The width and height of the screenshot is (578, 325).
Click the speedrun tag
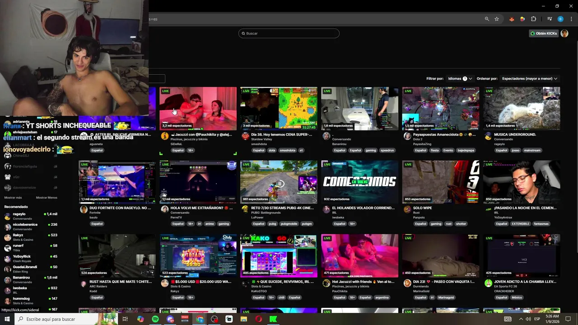click(x=387, y=150)
